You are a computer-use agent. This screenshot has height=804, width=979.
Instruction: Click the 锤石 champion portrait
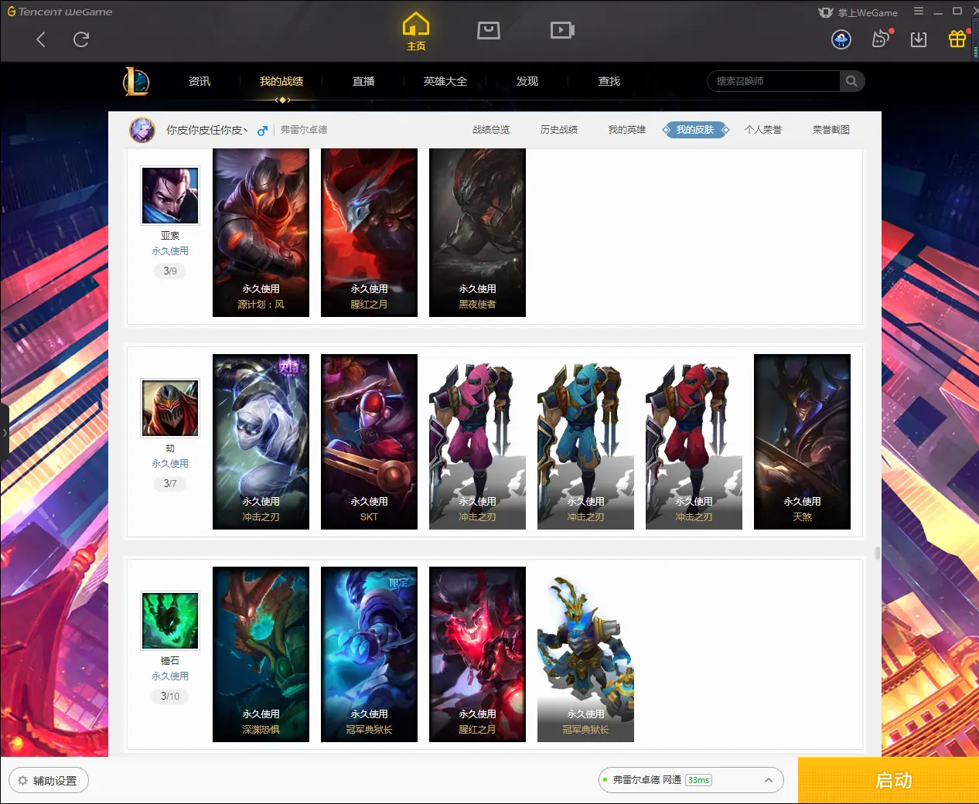[170, 621]
